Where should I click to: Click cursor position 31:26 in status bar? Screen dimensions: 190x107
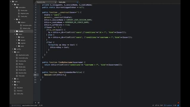pyautogui.click(x=41, y=106)
